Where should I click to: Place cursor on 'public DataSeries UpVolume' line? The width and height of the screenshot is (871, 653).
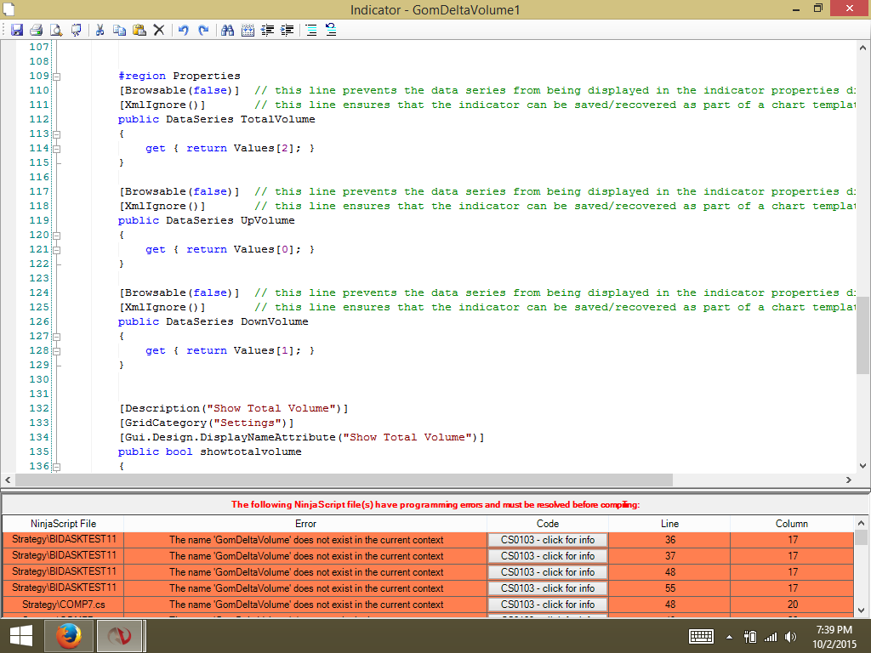[x=206, y=220]
